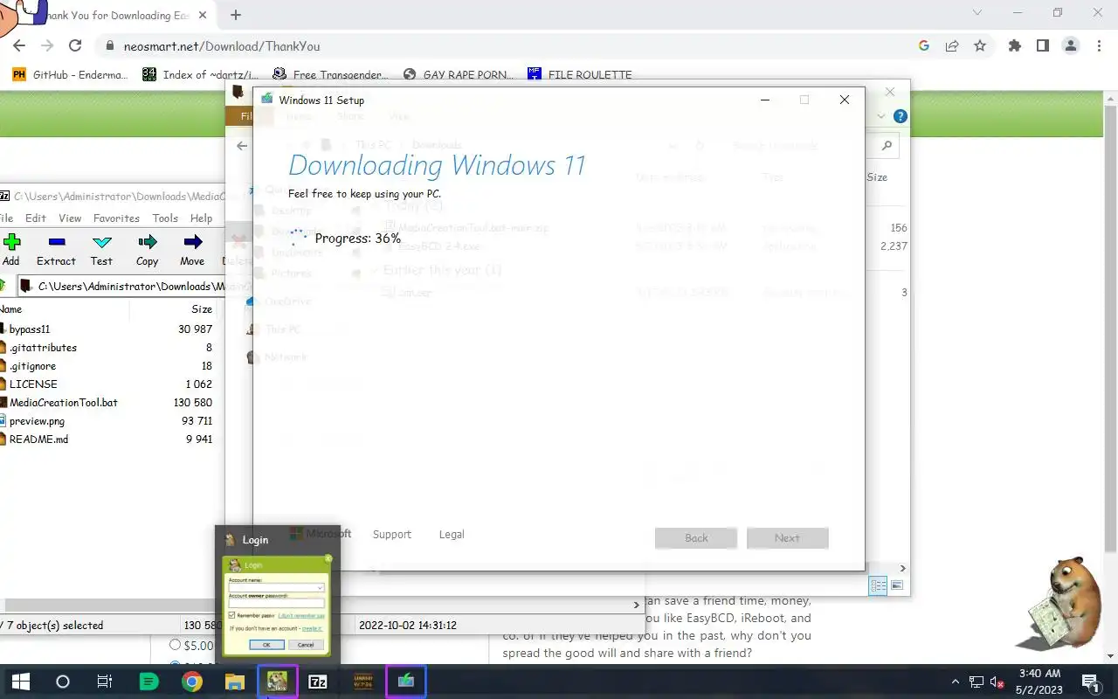Open GitHub - Enderma bookmark

pos(70,75)
